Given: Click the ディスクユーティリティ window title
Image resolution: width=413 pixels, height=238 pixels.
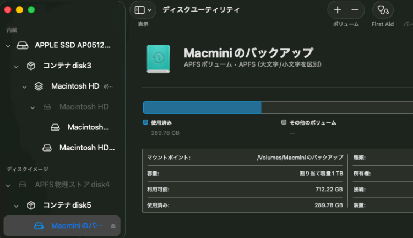Looking at the screenshot, I should 201,10.
